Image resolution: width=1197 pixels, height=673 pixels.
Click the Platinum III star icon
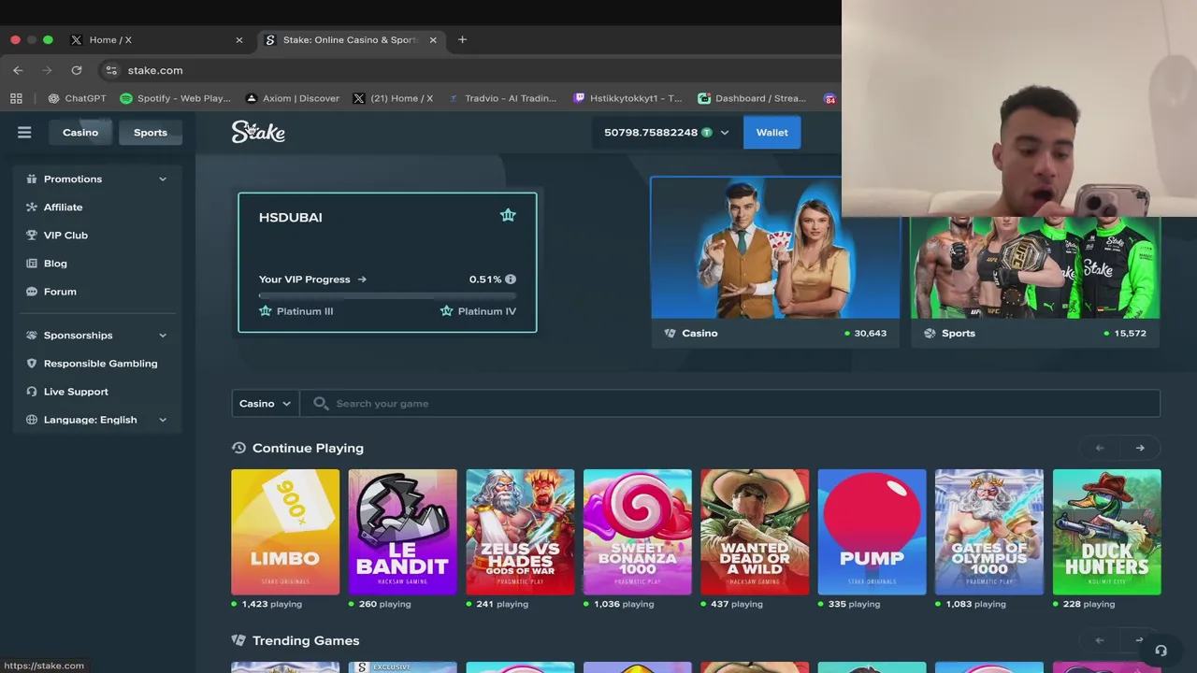(266, 311)
